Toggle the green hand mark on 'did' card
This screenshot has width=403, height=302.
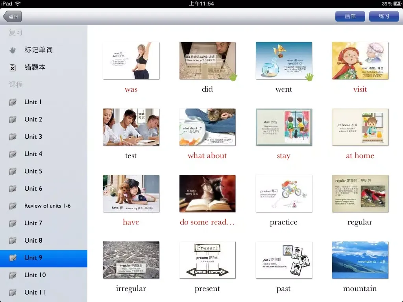pyautogui.click(x=233, y=77)
